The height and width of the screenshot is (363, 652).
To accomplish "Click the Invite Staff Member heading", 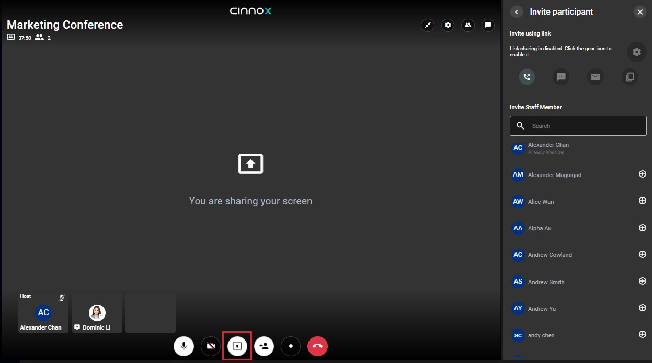I will click(x=536, y=107).
